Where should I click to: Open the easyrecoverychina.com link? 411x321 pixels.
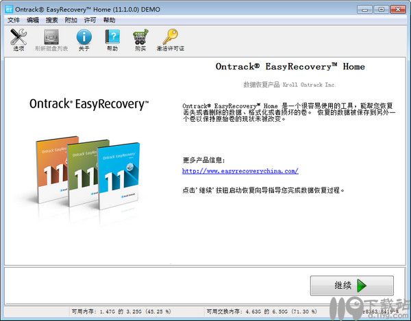point(240,171)
